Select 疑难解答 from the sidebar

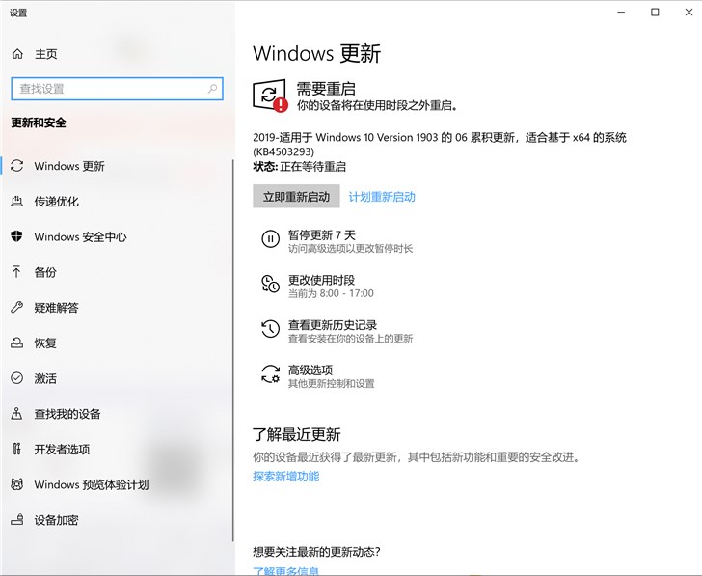[117, 307]
